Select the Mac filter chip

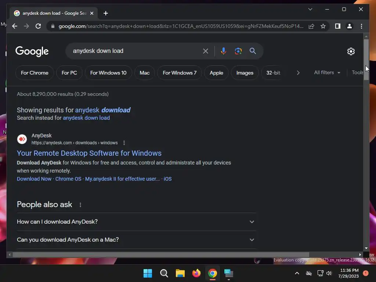tap(145, 73)
